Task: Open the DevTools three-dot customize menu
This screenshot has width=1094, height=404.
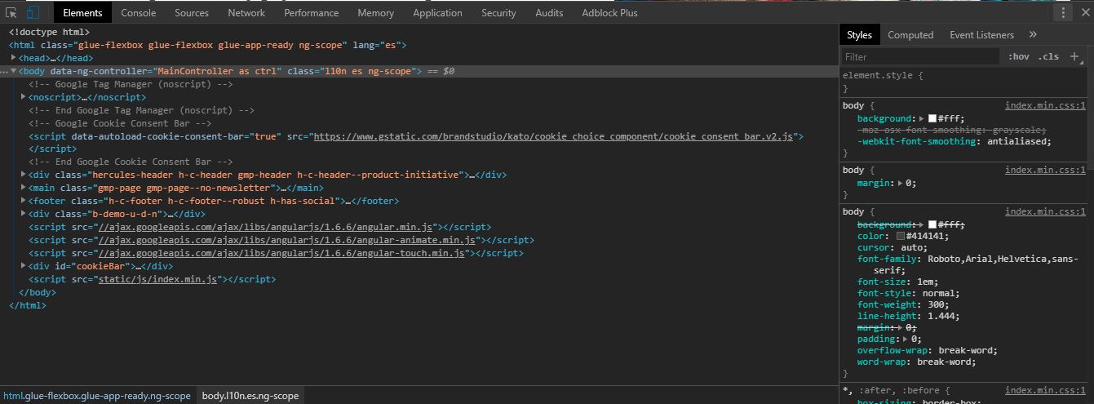Action: (1063, 13)
